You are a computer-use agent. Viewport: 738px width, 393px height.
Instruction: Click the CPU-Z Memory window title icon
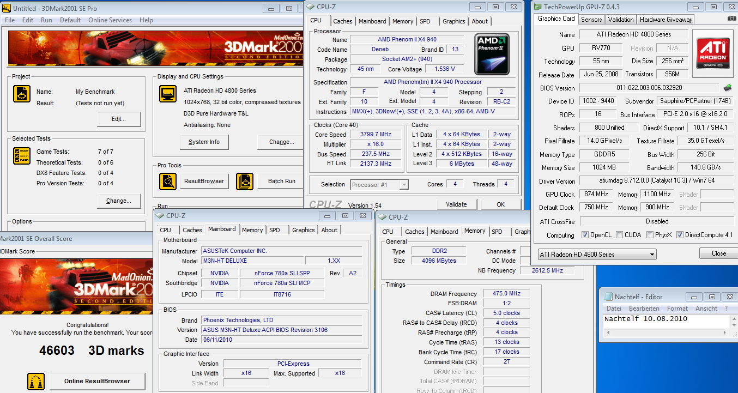[383, 217]
